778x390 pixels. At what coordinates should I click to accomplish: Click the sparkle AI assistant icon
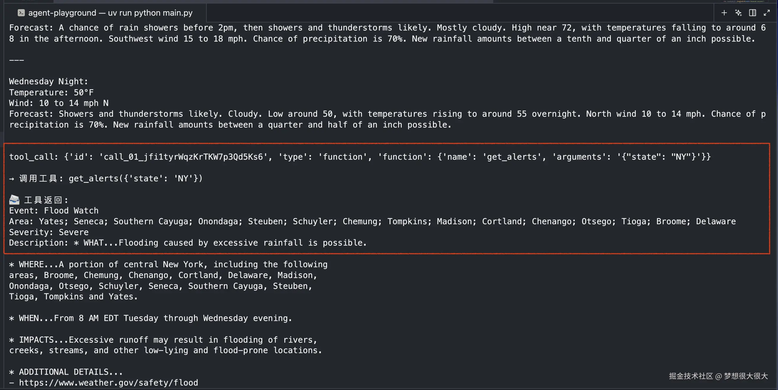tap(738, 13)
